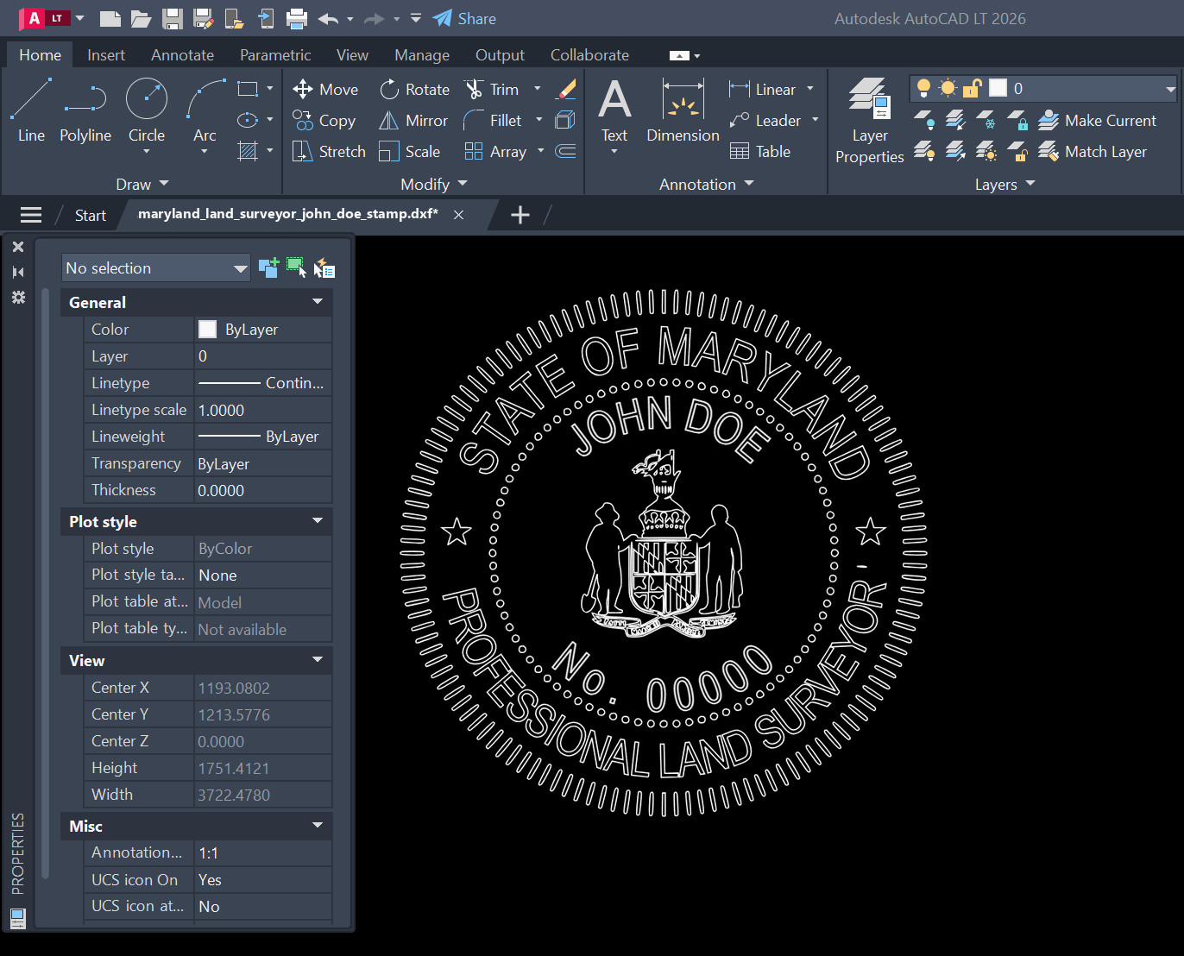Image resolution: width=1184 pixels, height=956 pixels.
Task: Expand the Annotation panel
Action: pyautogui.click(x=707, y=184)
